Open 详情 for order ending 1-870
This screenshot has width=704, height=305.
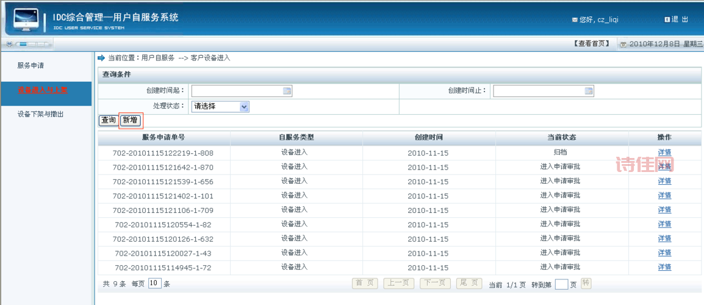(x=664, y=167)
